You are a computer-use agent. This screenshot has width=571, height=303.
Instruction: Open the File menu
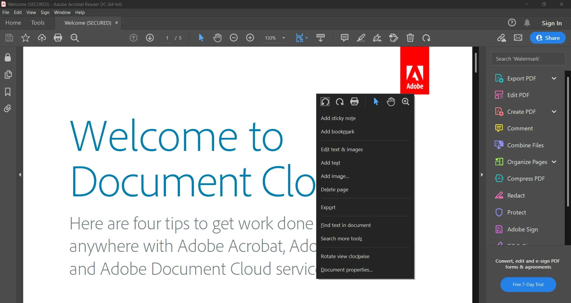(x=6, y=12)
